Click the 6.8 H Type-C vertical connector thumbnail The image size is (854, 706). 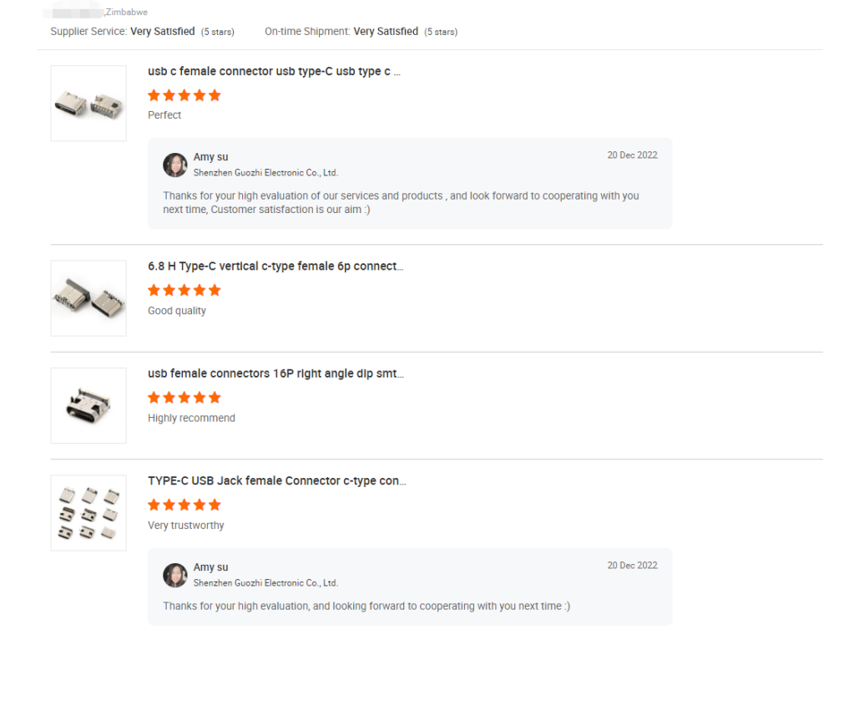88,298
